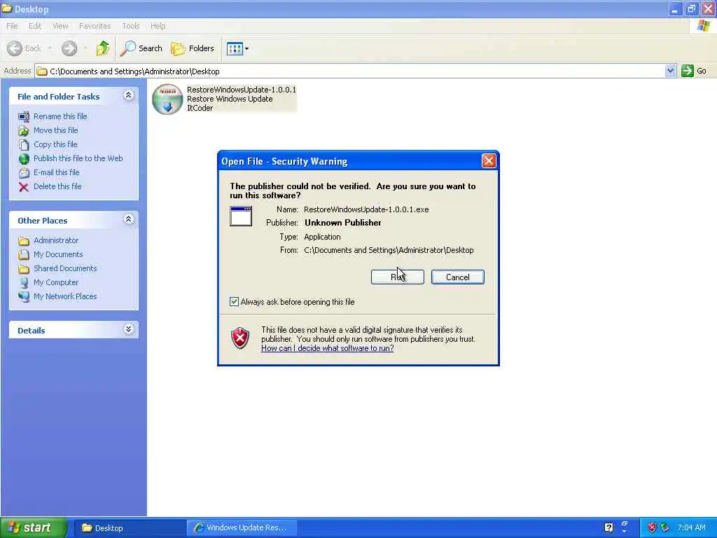Viewport: 717px width, 538px height.
Task: Expand the Address bar dropdown
Action: coord(670,71)
